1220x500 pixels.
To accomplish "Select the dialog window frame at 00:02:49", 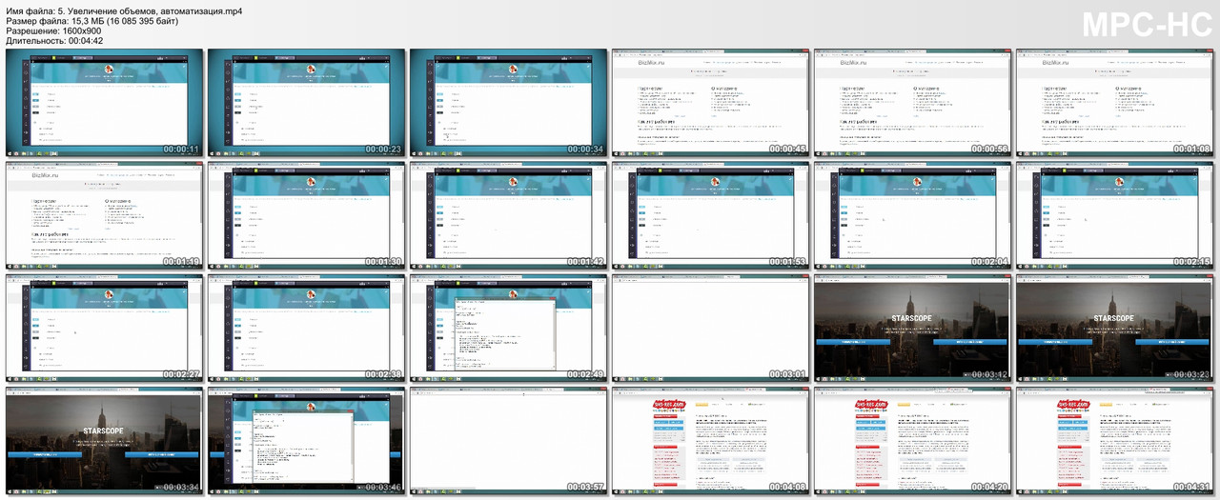I will (x=509, y=328).
